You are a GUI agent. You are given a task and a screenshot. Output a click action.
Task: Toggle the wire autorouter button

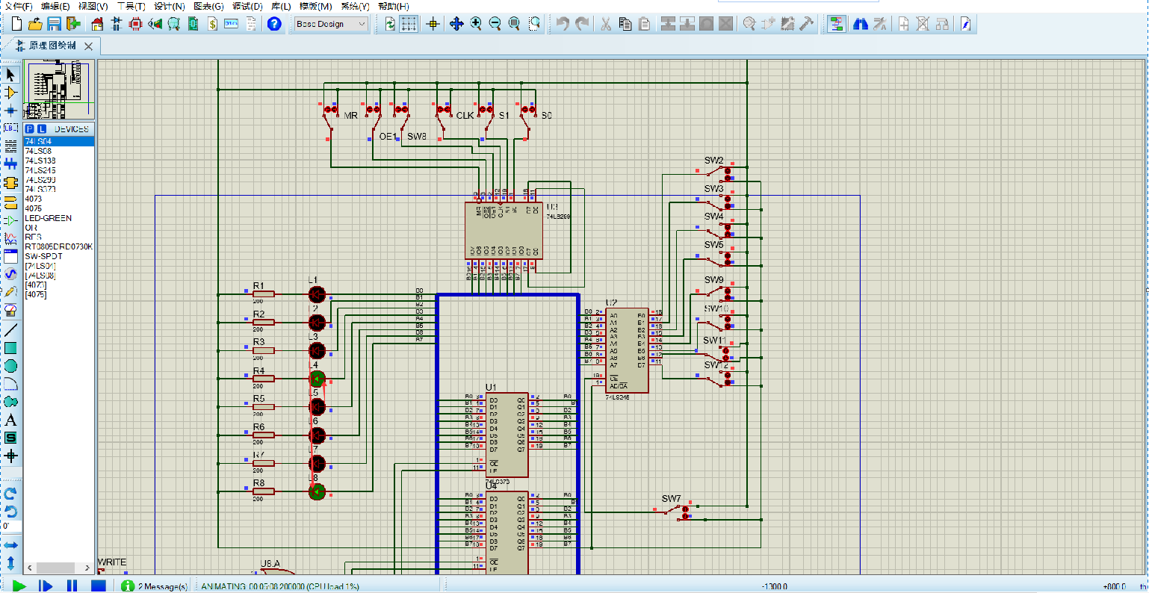837,24
